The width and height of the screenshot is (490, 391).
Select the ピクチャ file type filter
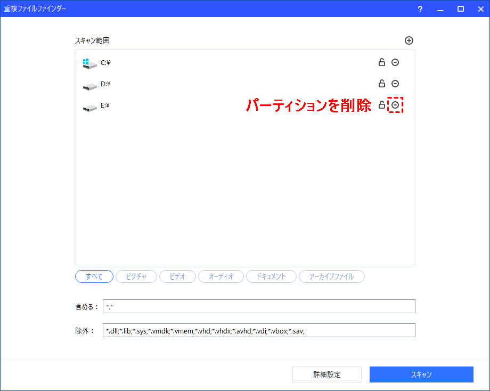136,276
